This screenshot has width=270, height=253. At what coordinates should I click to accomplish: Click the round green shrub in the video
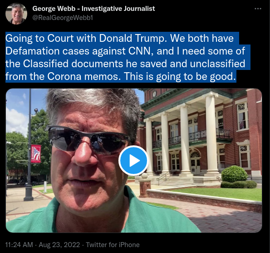tap(234, 174)
